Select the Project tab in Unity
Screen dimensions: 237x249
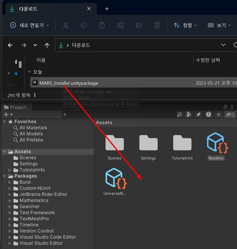point(16,107)
